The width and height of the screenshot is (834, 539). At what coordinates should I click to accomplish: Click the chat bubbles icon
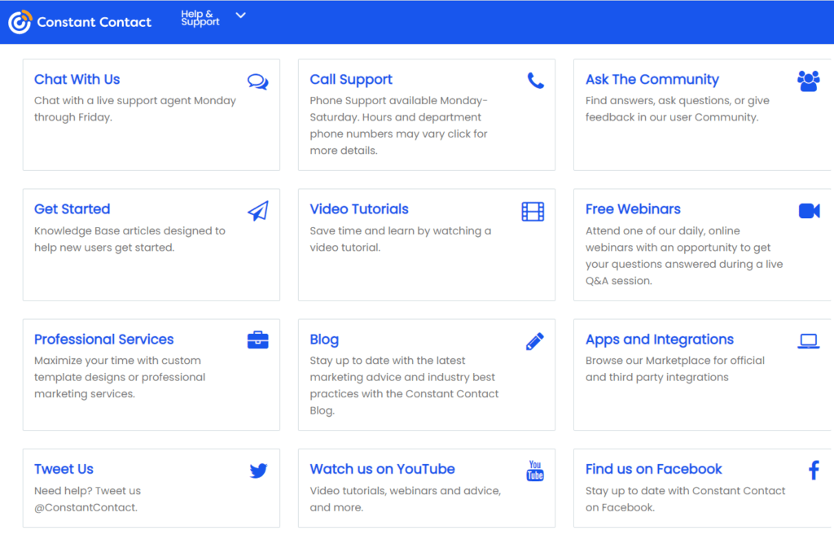coord(257,81)
